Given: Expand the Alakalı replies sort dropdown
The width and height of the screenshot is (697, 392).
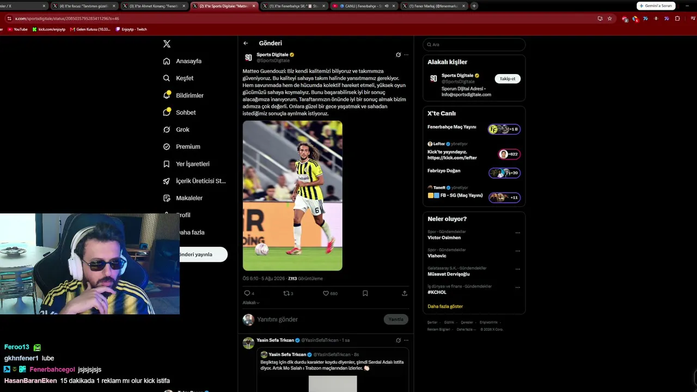Looking at the screenshot, I should (251, 303).
